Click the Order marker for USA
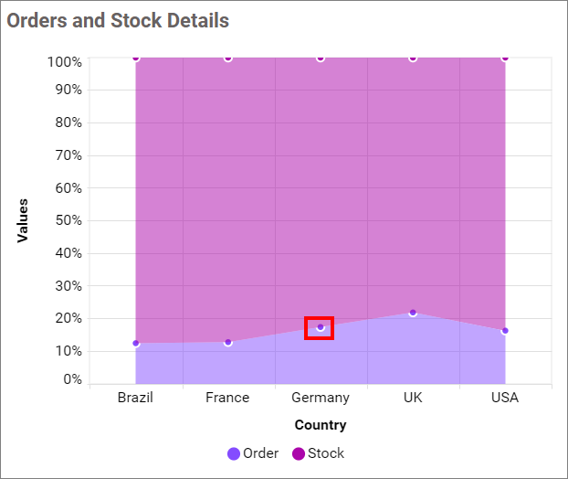 pos(505,331)
